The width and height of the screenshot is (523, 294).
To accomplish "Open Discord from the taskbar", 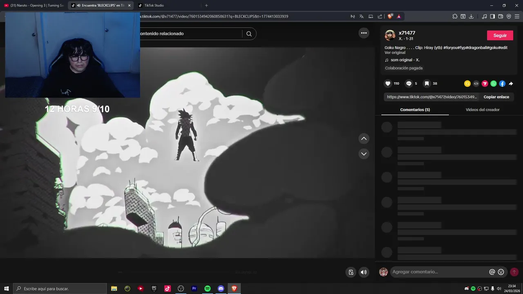I will point(221,289).
